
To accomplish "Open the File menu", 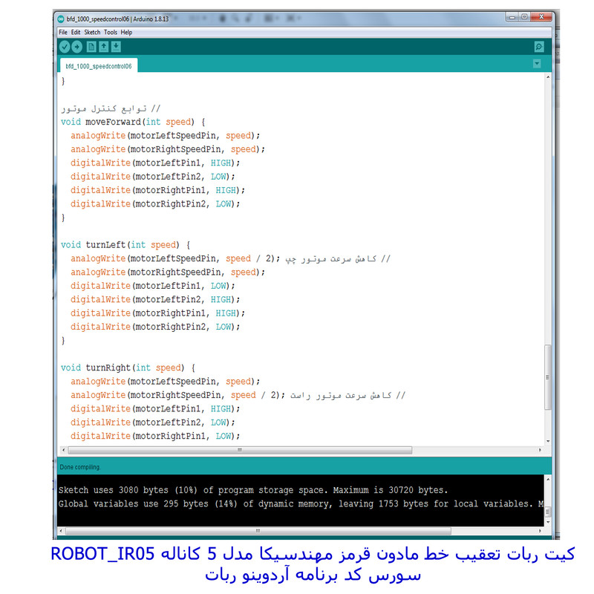I will point(63,33).
